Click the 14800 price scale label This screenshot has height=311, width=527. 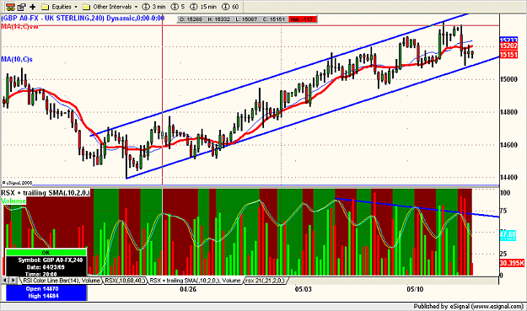(509, 112)
